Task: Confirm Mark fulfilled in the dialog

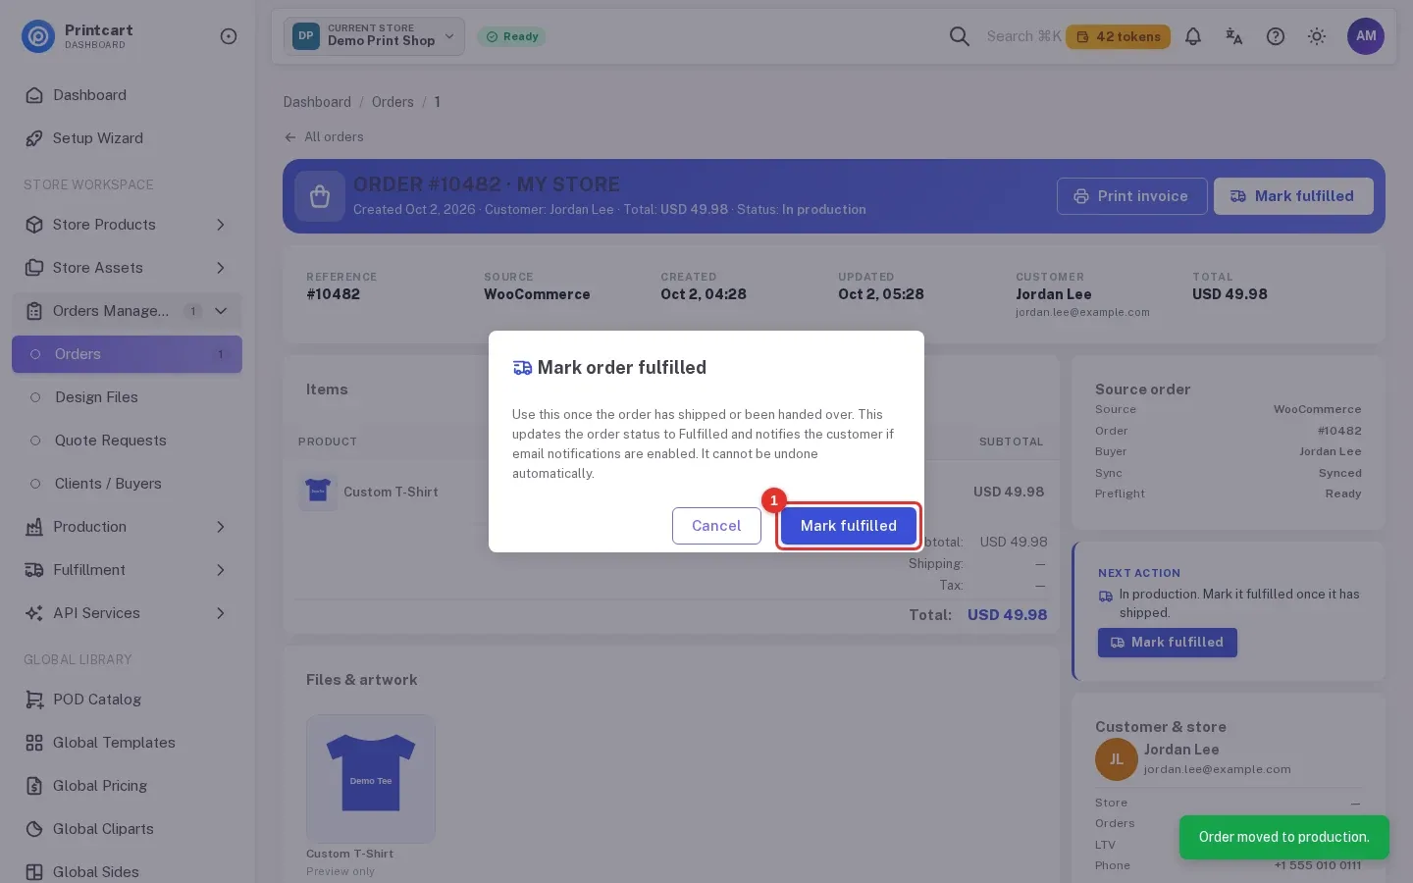Action: (x=849, y=526)
